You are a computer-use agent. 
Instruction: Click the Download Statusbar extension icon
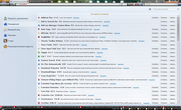tap(39, 68)
